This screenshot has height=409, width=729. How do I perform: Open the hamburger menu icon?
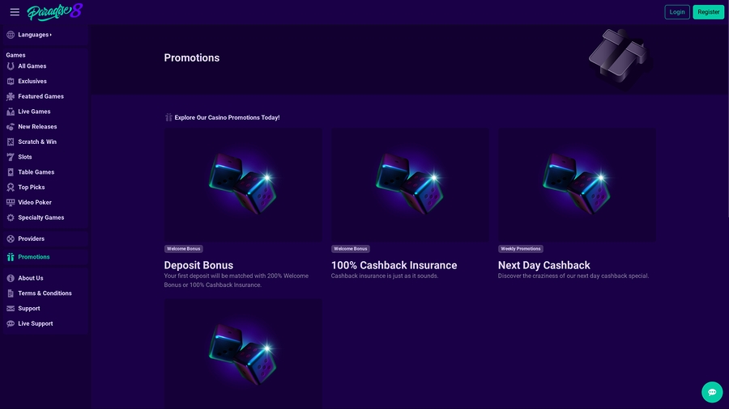tap(15, 12)
